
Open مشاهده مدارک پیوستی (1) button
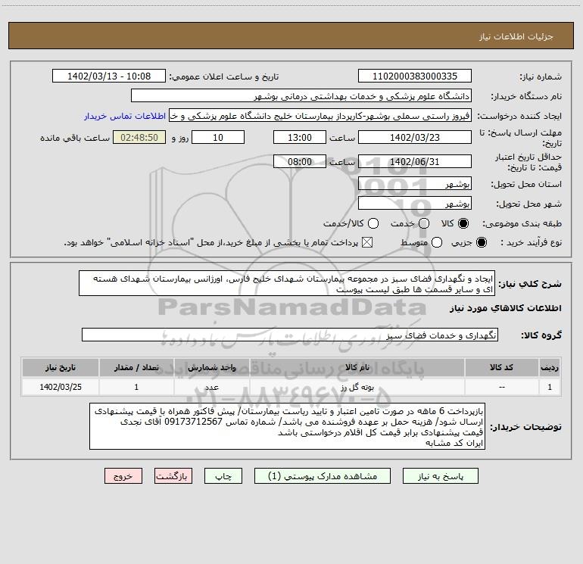point(323,476)
